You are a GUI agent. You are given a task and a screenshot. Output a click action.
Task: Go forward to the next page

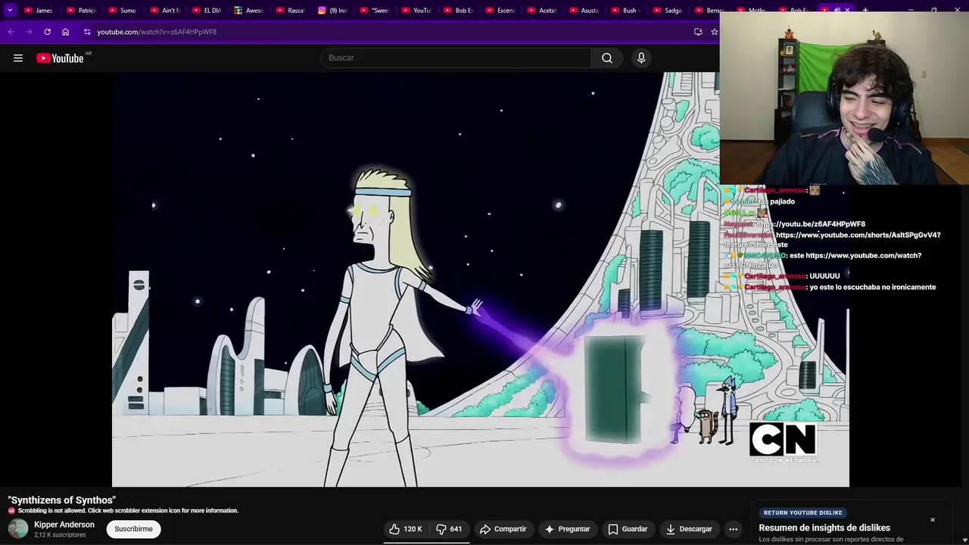click(x=29, y=32)
